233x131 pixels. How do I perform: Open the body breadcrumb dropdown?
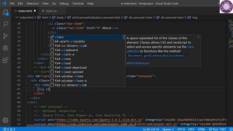(x=58, y=17)
